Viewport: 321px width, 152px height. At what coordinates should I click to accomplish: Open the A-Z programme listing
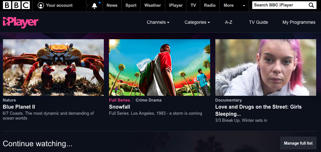228,22
